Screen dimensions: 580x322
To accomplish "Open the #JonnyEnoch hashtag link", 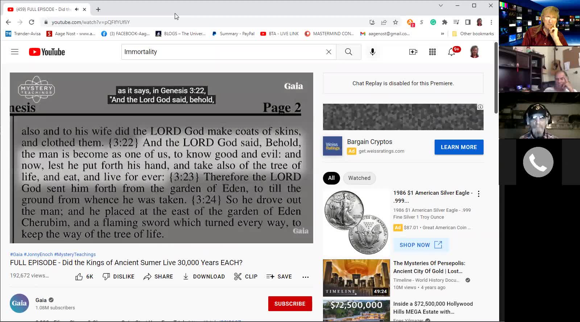I will (38, 255).
